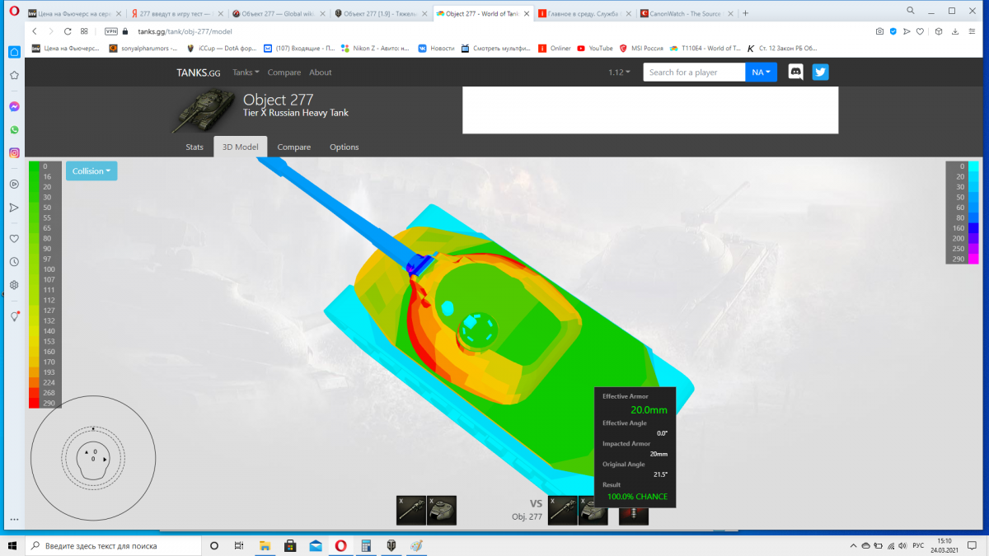Switch to the Stats tab
This screenshot has height=556, width=989.
[x=195, y=147]
